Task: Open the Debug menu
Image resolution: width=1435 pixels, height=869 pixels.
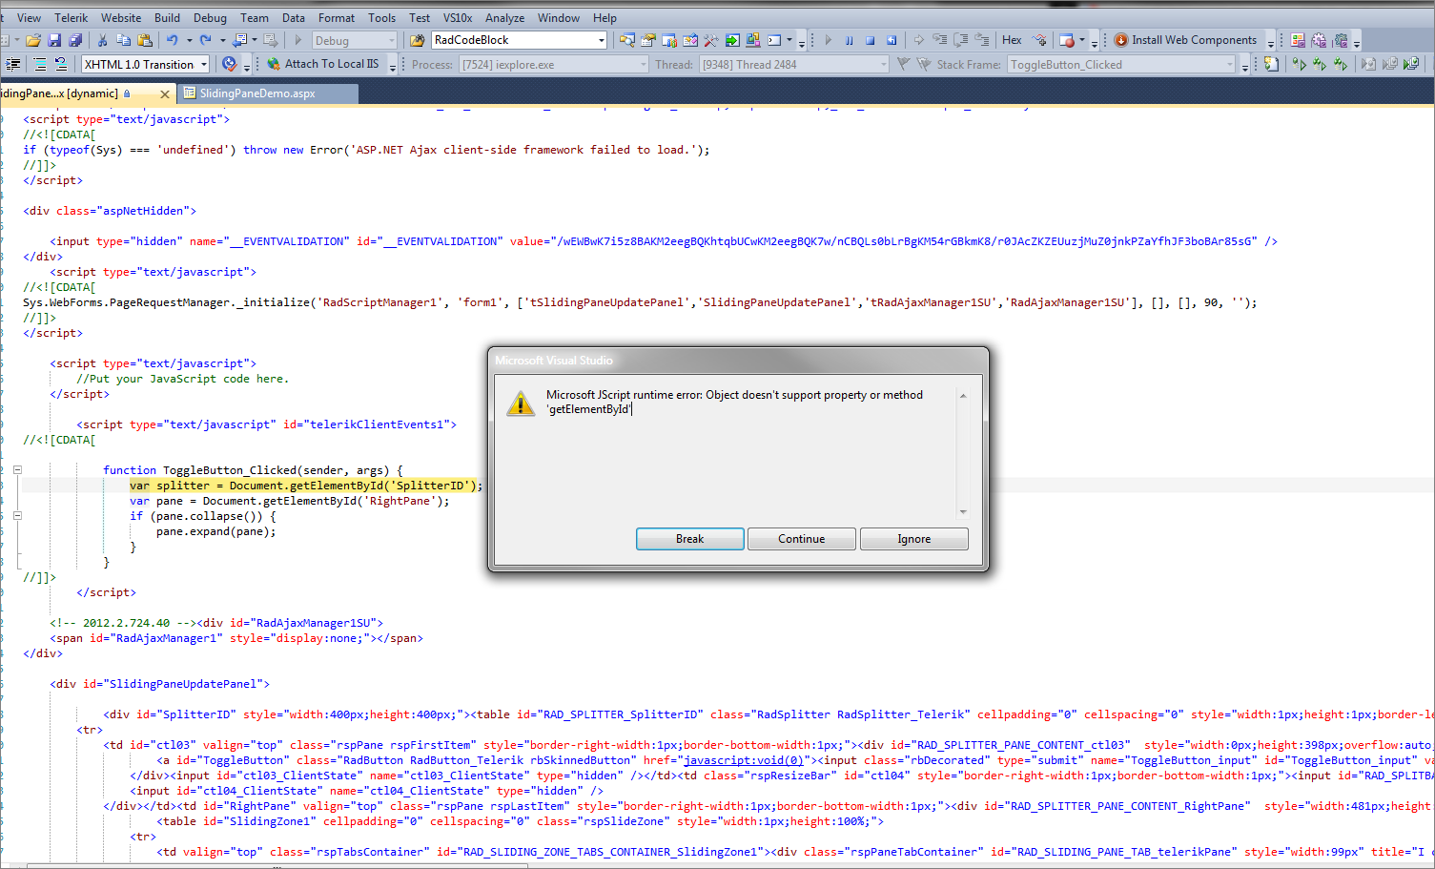Action: (x=210, y=17)
